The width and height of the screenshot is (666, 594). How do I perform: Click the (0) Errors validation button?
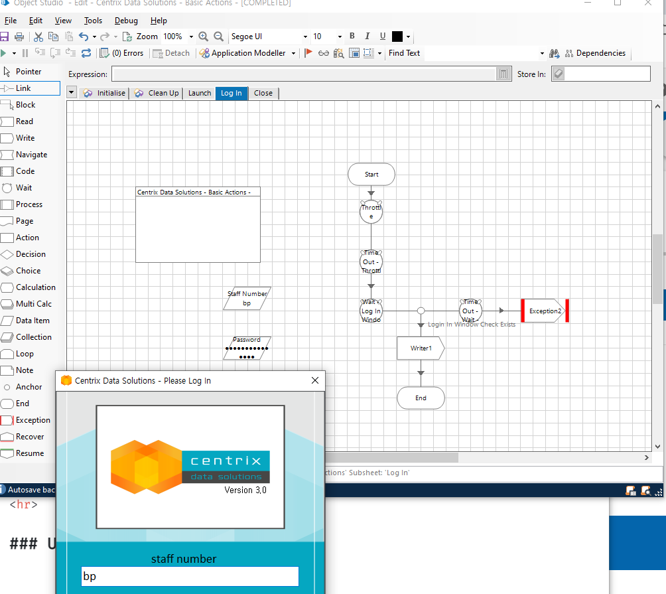[121, 53]
